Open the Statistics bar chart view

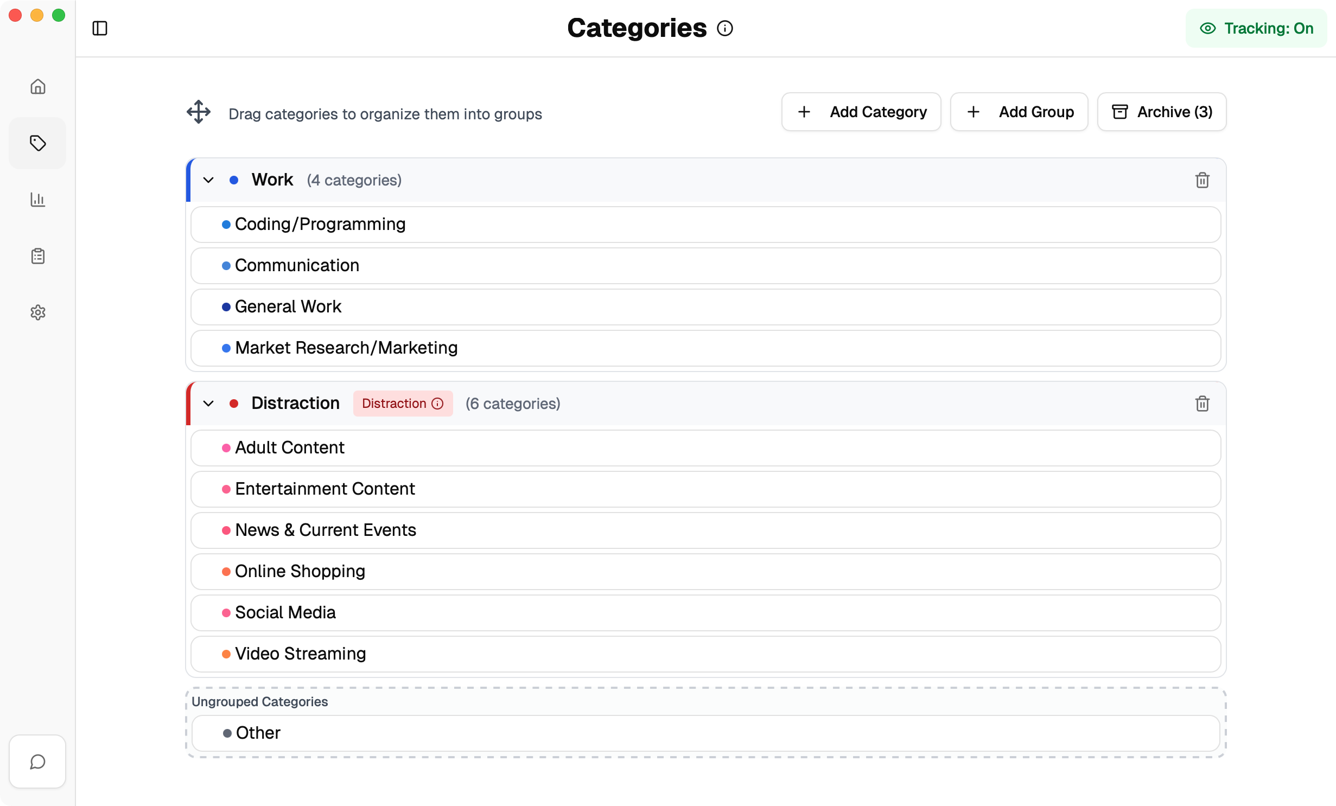[x=37, y=200]
